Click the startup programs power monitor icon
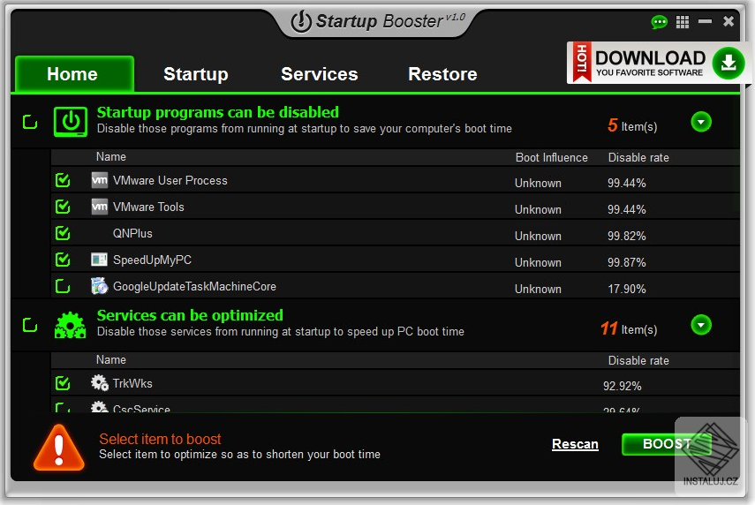The width and height of the screenshot is (755, 505). tap(71, 121)
